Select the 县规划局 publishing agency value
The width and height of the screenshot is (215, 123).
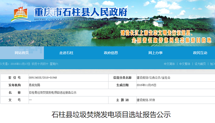34,85
